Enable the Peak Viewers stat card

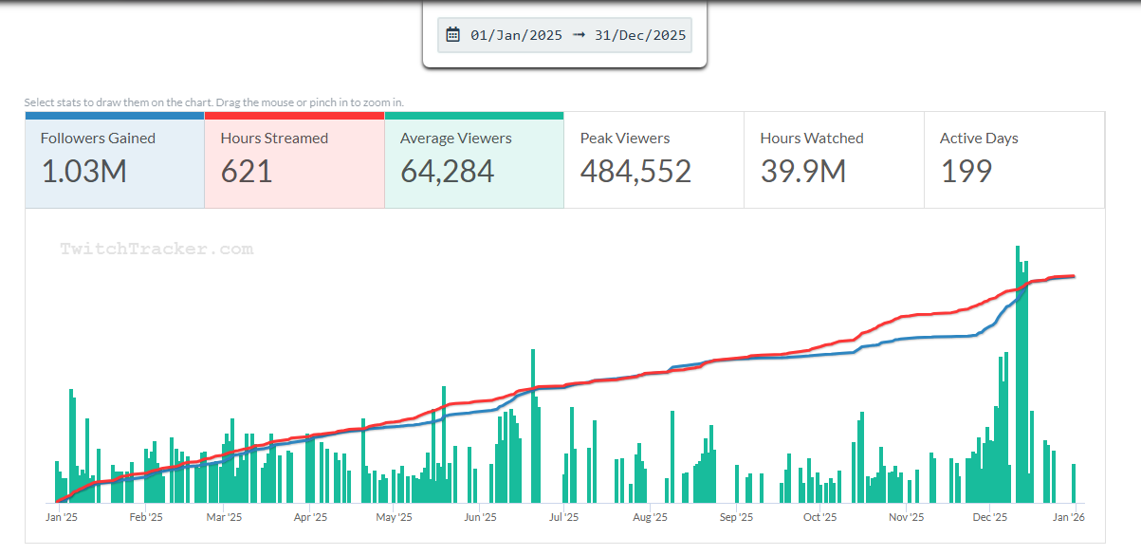coord(654,159)
